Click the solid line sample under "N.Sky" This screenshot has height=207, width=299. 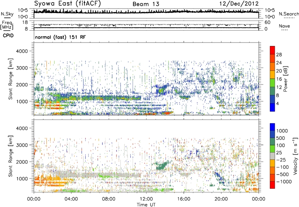[x=7, y=18]
